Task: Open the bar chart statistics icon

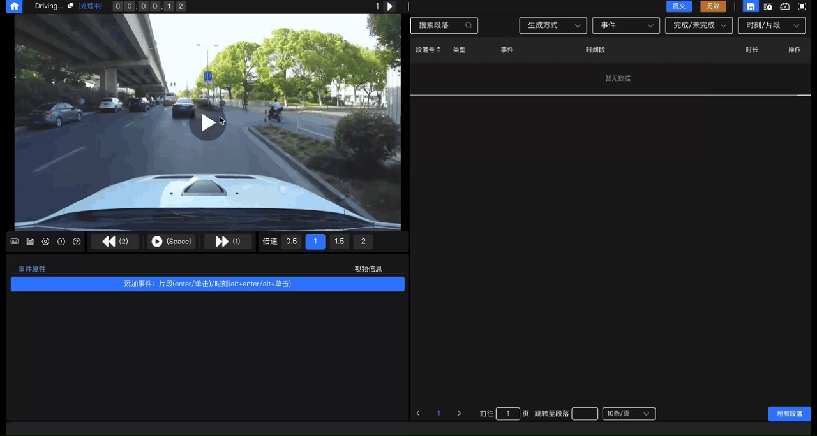Action: (30, 242)
